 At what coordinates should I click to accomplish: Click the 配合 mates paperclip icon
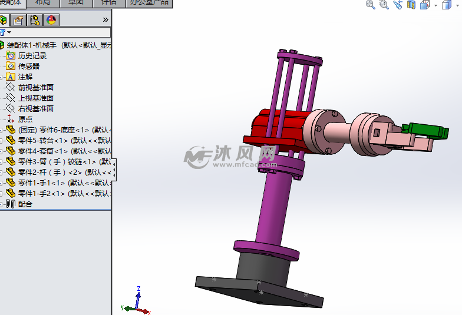point(11,204)
